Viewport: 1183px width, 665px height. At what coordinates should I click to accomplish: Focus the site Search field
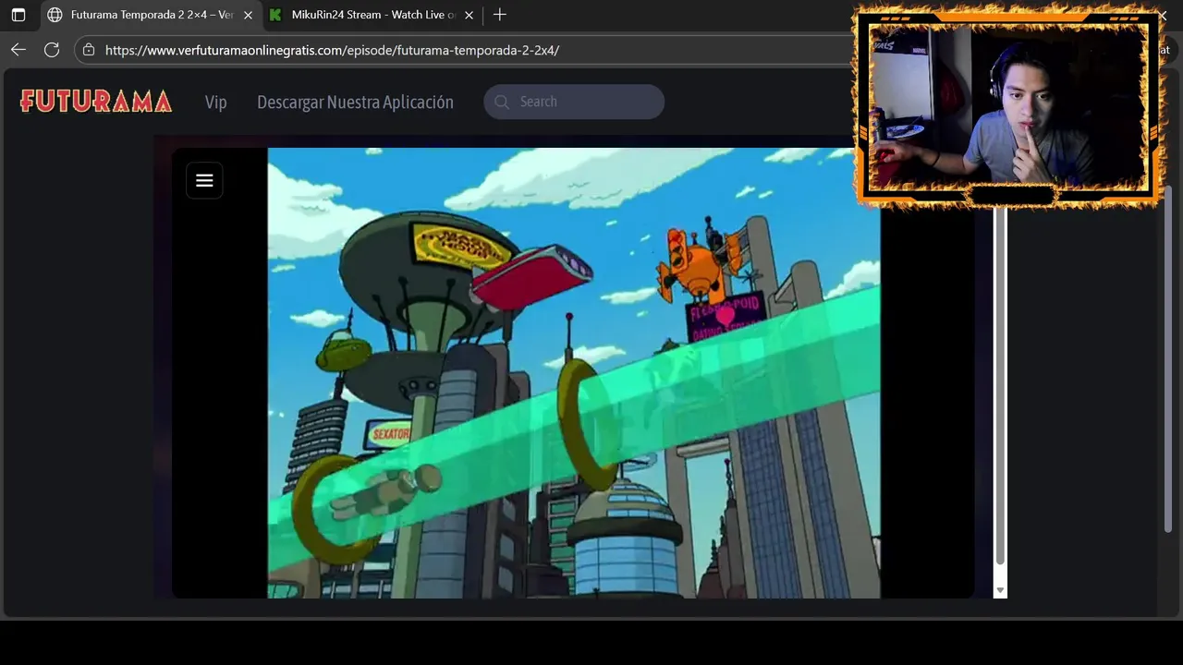coord(574,102)
